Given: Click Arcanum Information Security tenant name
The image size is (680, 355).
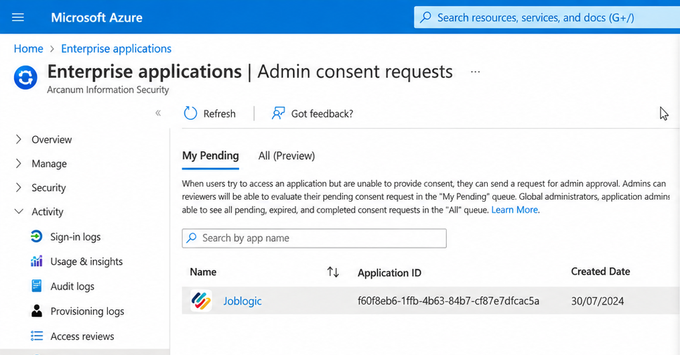Looking at the screenshot, I should pyautogui.click(x=108, y=90).
